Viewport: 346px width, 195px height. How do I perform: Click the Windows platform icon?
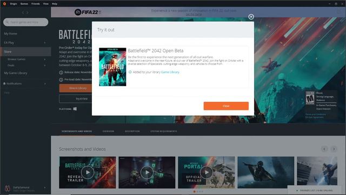(x=75, y=109)
